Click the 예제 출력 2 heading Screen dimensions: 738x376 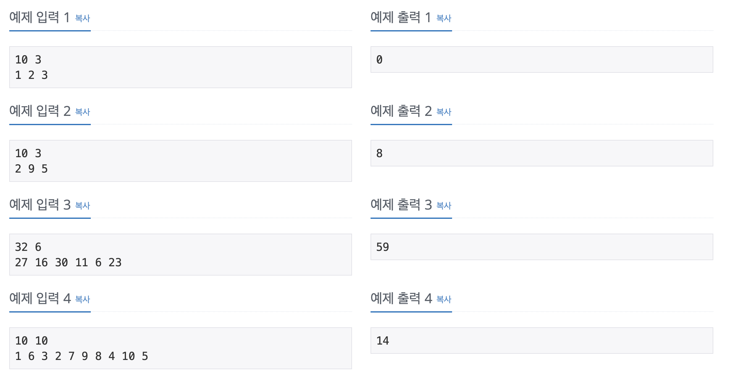pos(401,111)
